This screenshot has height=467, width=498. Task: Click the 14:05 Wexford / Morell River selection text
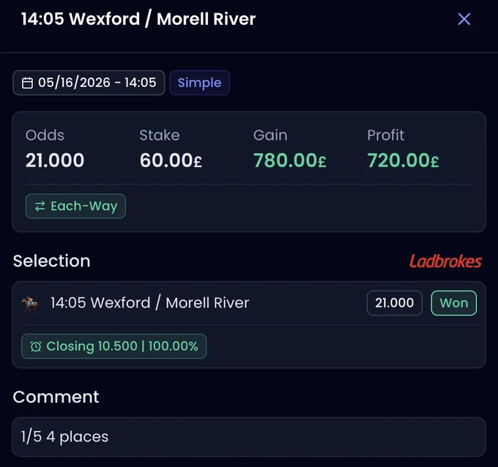[149, 303]
